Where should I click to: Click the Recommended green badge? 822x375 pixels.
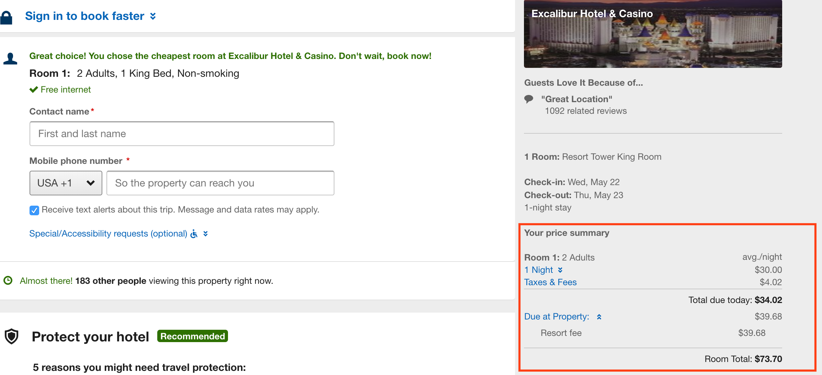[193, 336]
